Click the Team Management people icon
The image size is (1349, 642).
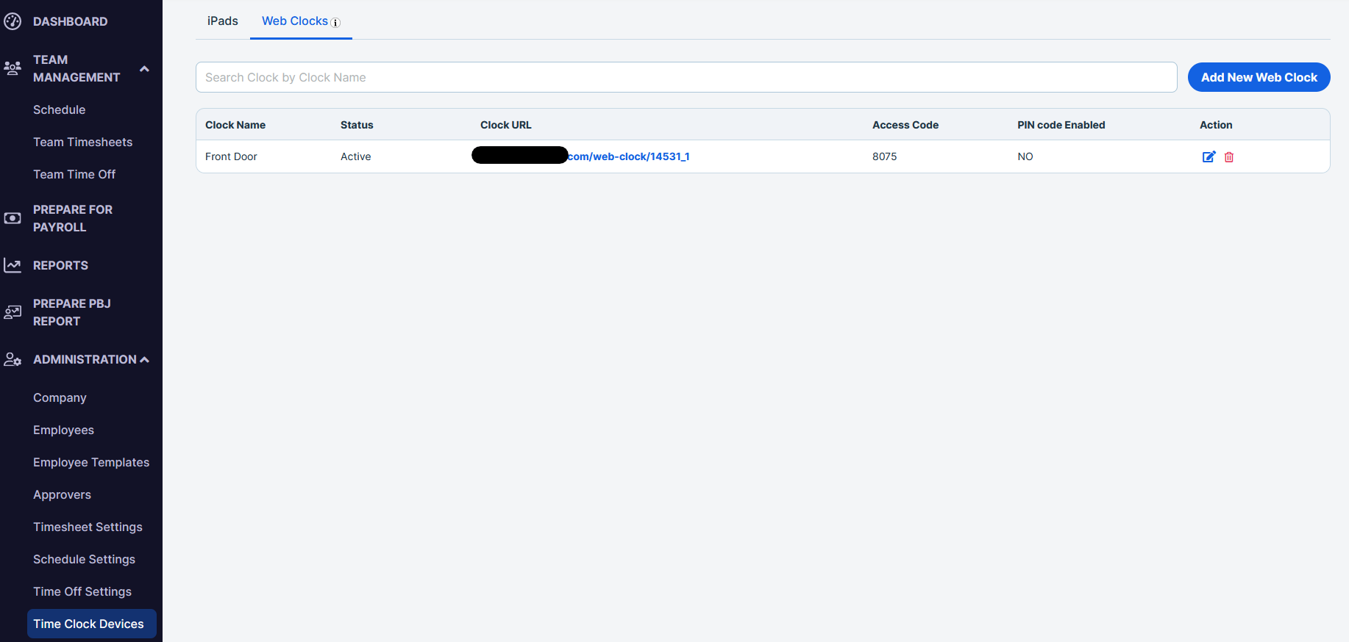click(x=13, y=68)
